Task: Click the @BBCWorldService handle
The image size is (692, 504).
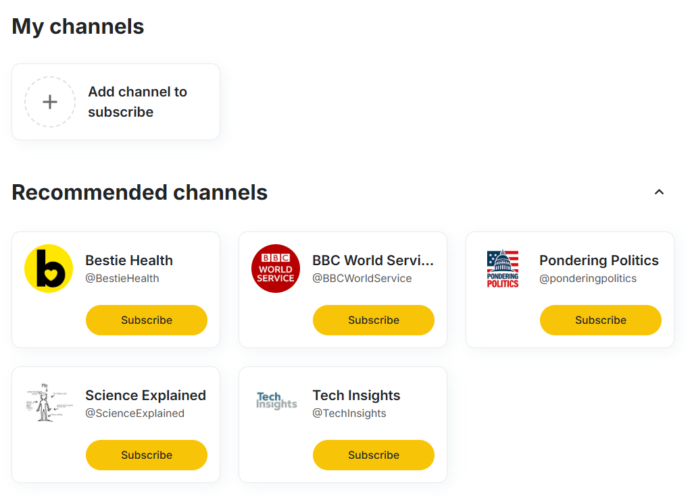Action: (x=362, y=278)
